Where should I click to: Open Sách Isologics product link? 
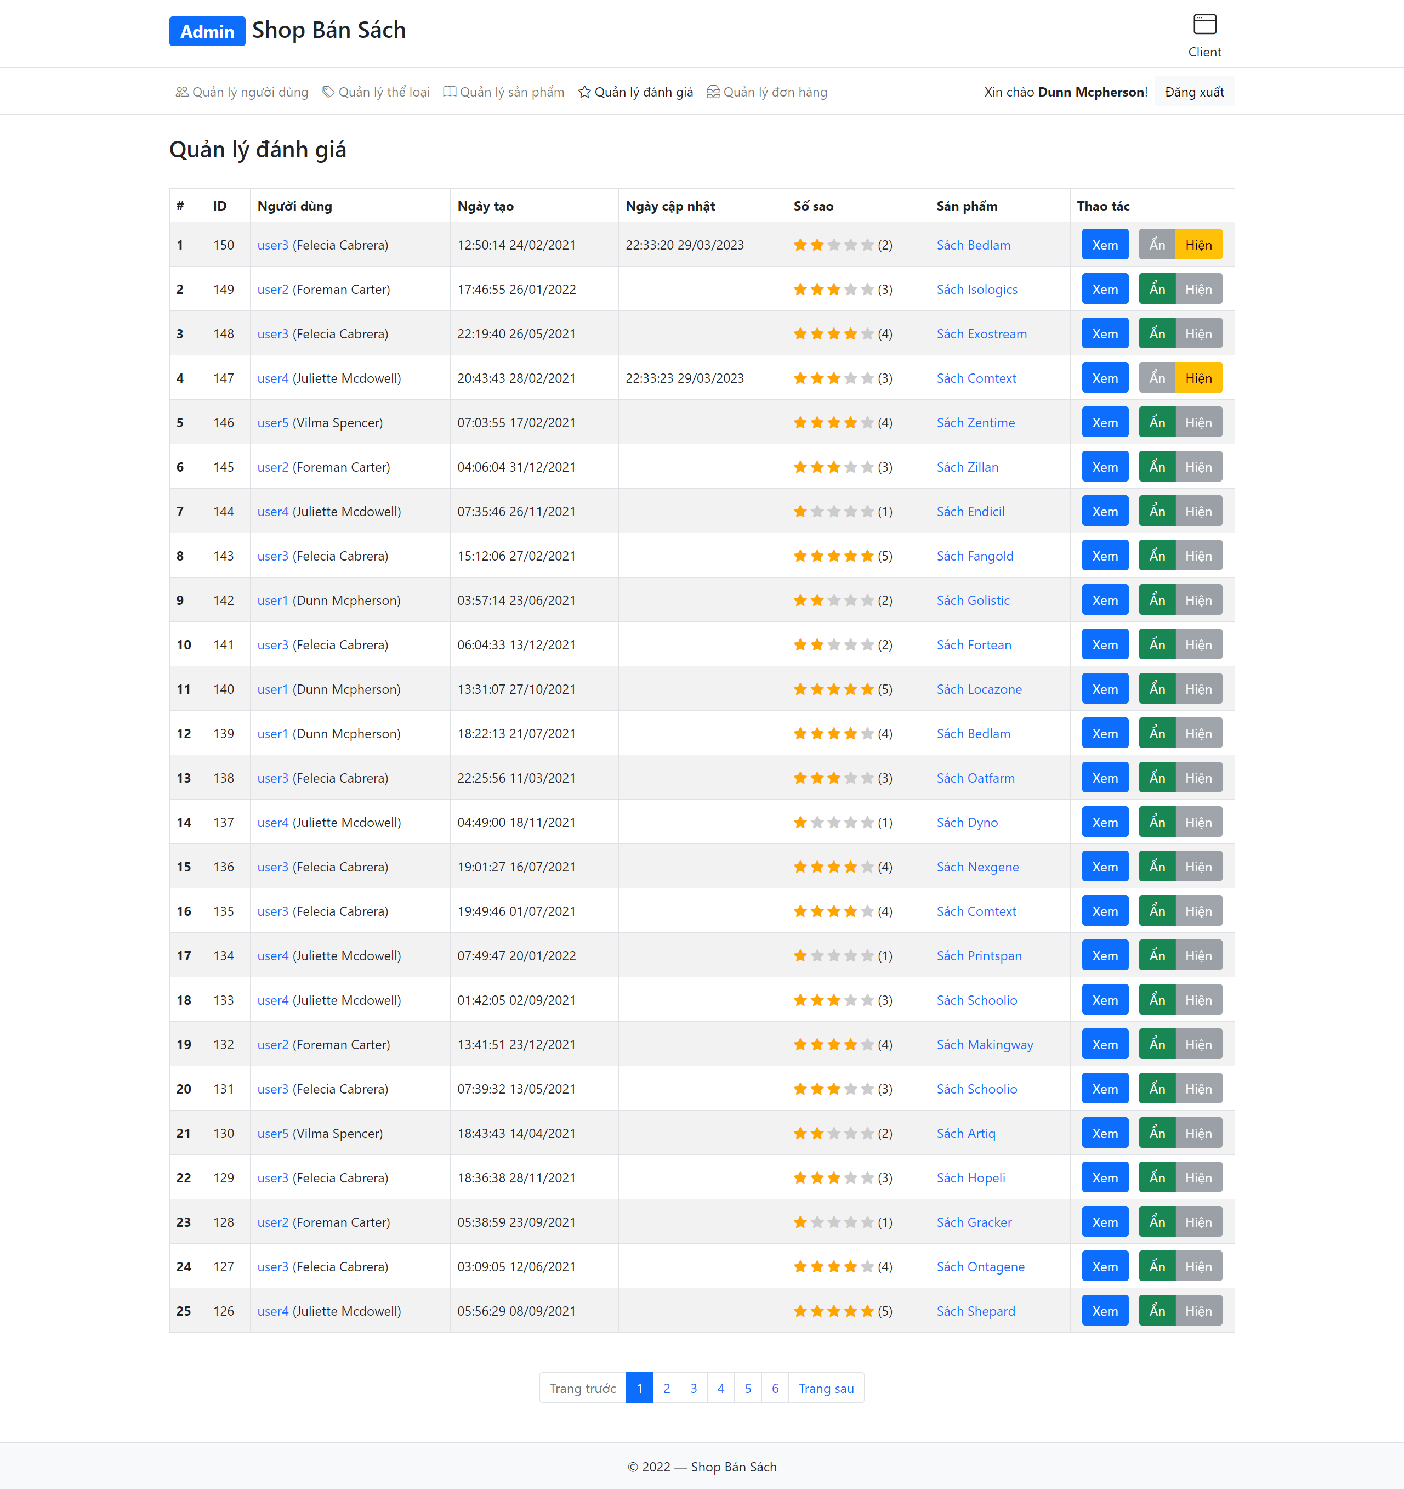coord(976,289)
